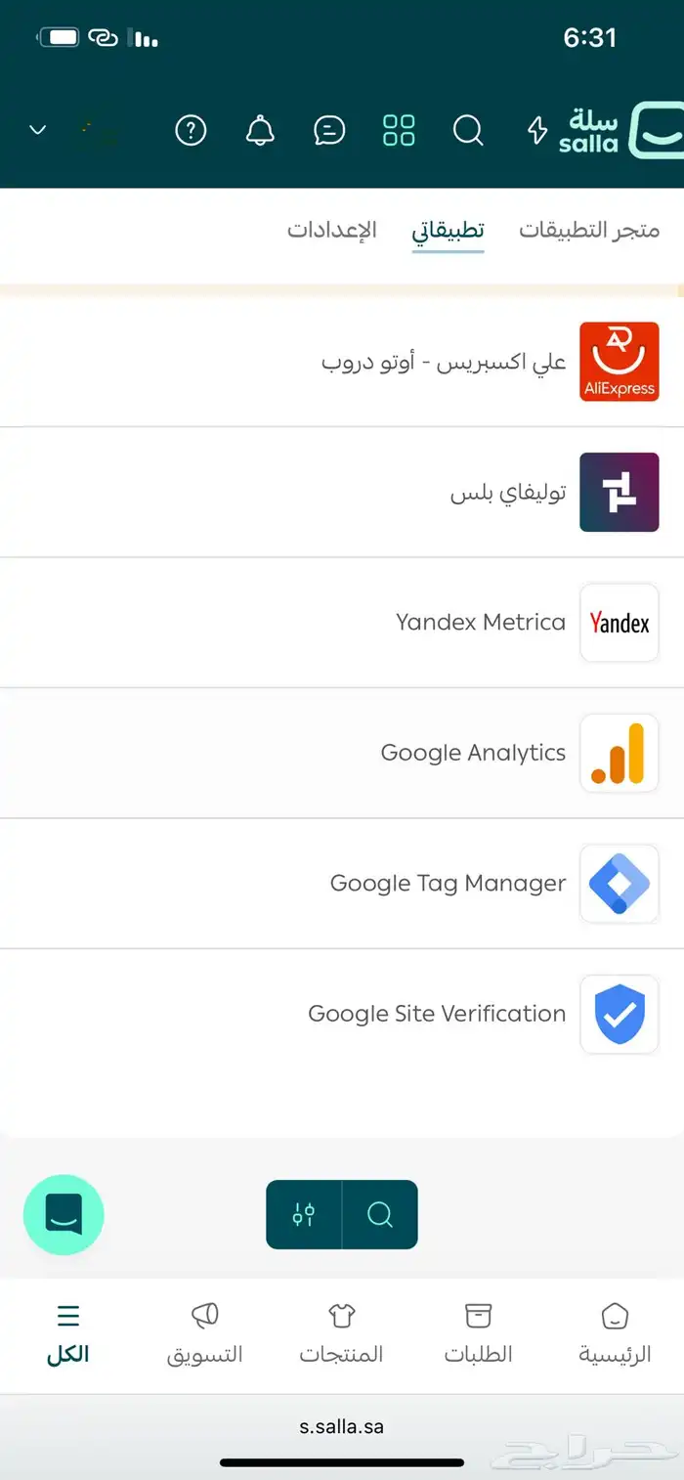Open the التسويق marketing section
This screenshot has width=684, height=1480.
(x=204, y=1333)
